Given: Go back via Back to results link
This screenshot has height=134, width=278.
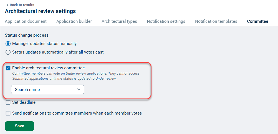Looking at the screenshot, I should [x=22, y=5].
